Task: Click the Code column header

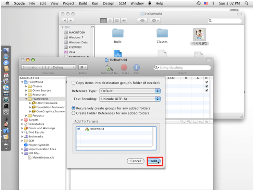Action: 174,78
